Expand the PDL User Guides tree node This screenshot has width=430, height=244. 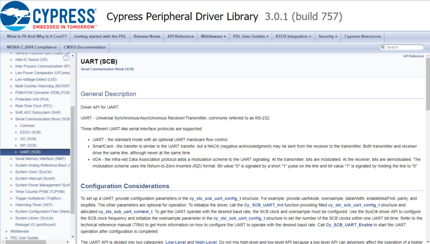(x=7, y=238)
